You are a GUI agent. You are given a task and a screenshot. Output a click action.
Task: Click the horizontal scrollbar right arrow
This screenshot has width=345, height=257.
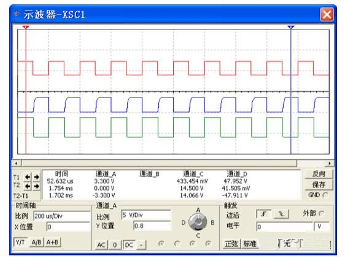click(x=330, y=163)
